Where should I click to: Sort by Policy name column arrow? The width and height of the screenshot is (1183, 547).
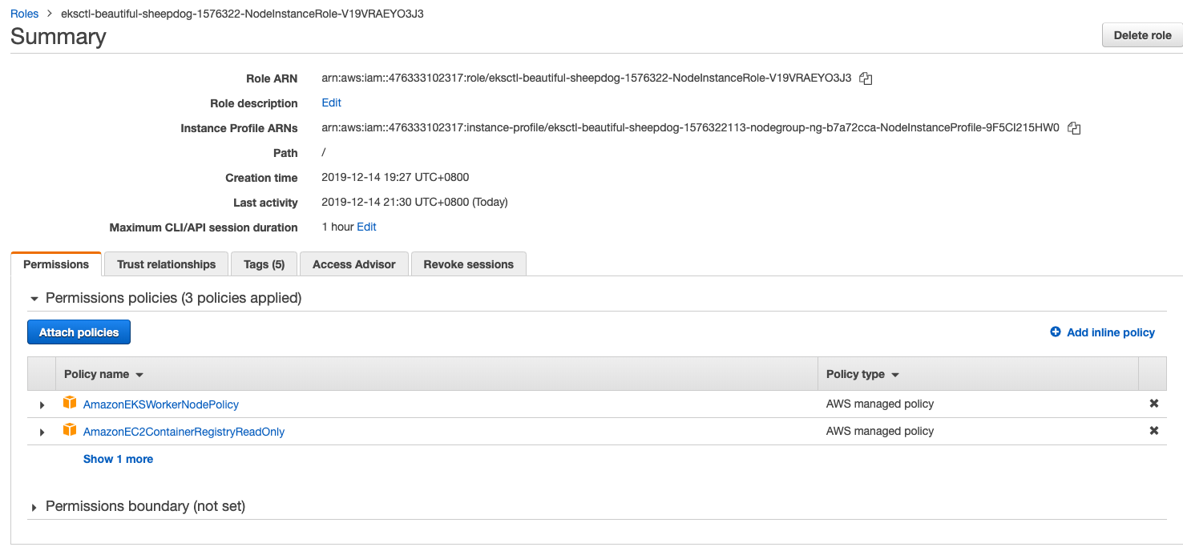click(139, 375)
